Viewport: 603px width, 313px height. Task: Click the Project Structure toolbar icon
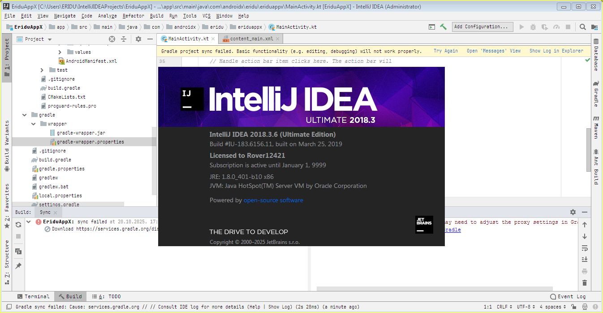[x=594, y=27]
